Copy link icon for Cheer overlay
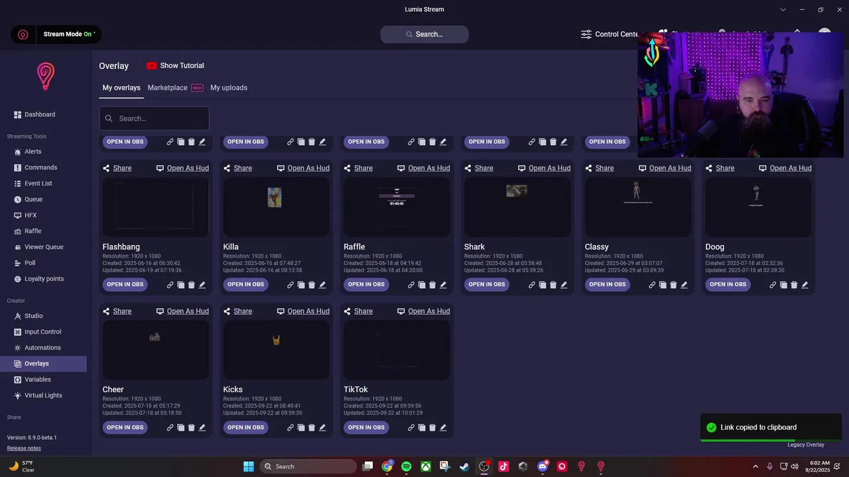Screen dimensions: 849x477 pyautogui.click(x=170, y=428)
